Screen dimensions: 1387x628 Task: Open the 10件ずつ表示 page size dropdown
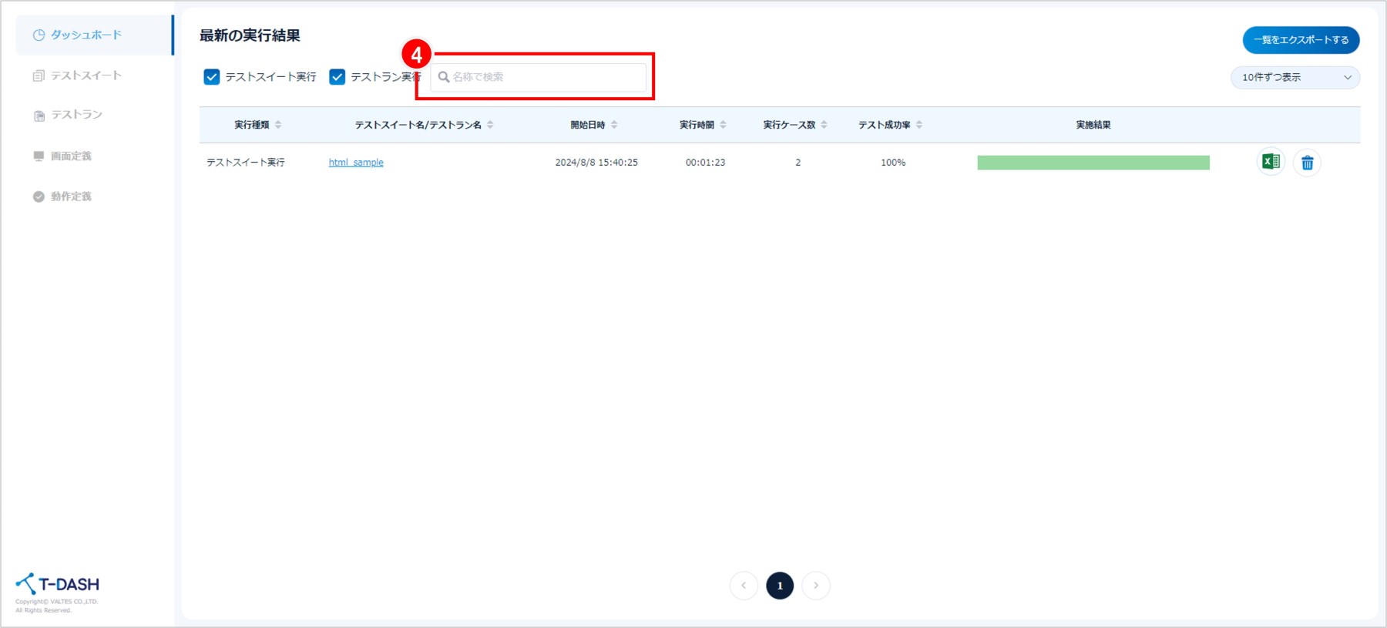(1295, 77)
